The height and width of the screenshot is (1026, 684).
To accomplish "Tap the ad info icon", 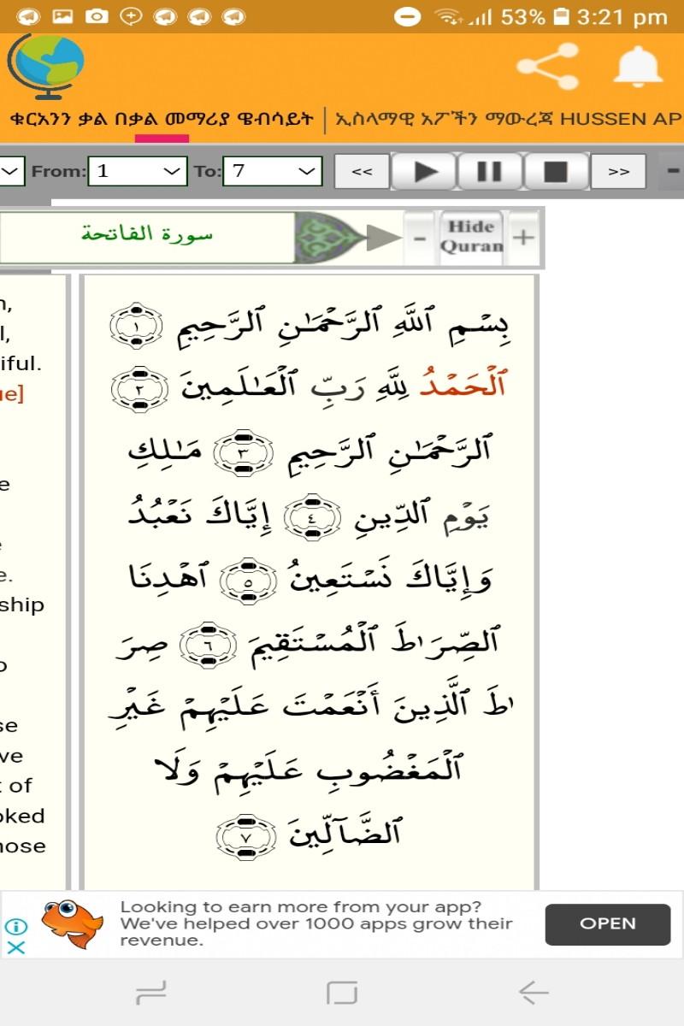I will click(x=16, y=926).
